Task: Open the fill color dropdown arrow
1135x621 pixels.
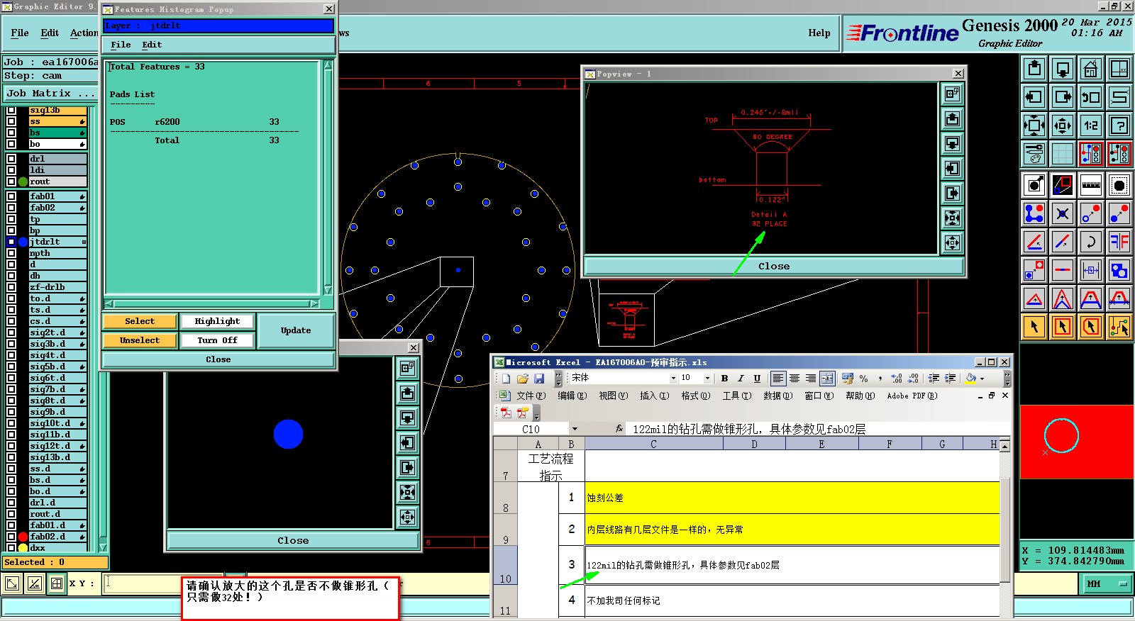Action: 982,379
